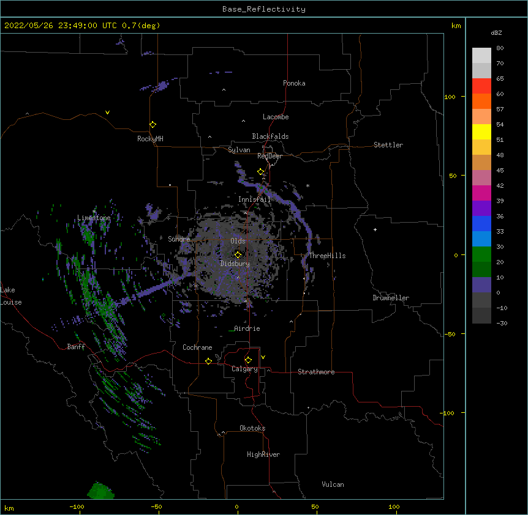
Task: Pick the top white-gray swatch in dBZ legend
Action: (481, 55)
